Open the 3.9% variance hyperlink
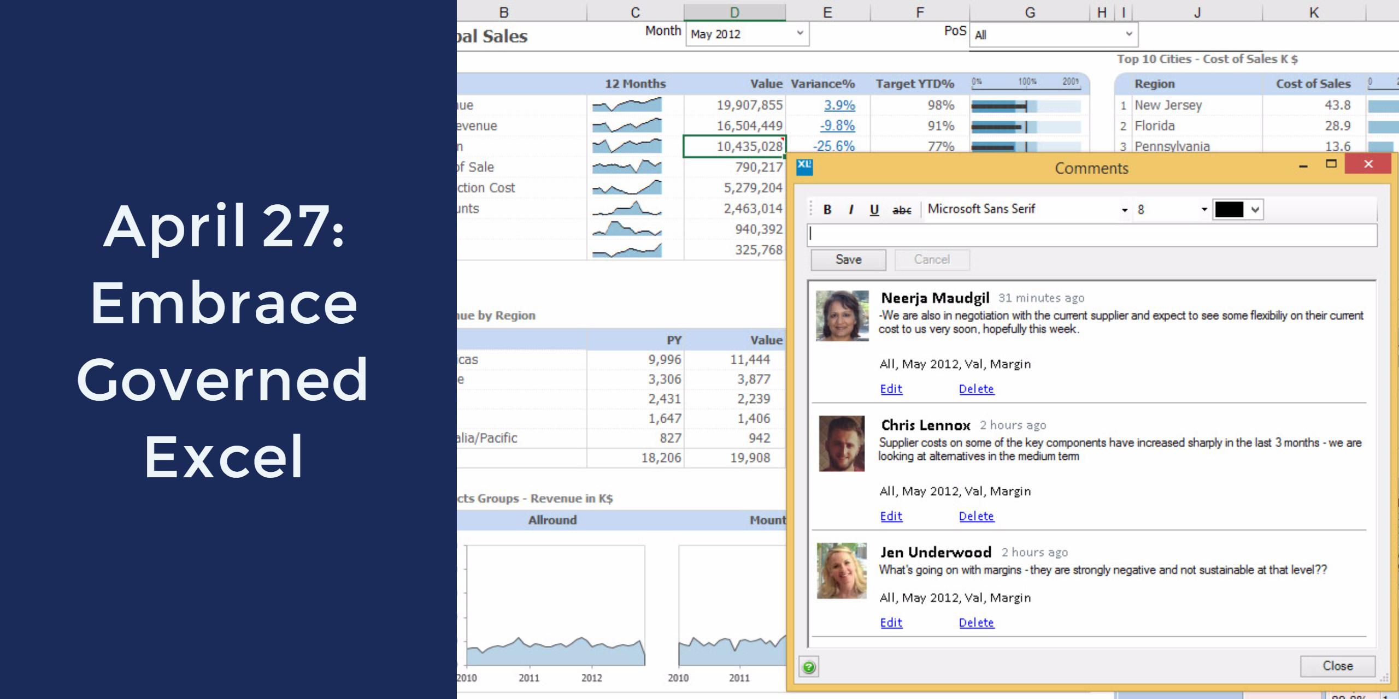This screenshot has width=1399, height=699. coord(840,105)
